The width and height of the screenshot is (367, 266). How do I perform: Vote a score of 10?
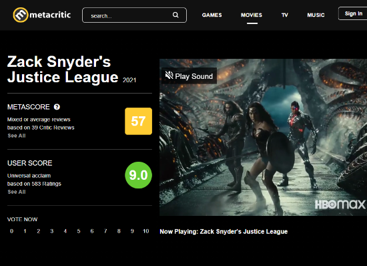tap(146, 231)
